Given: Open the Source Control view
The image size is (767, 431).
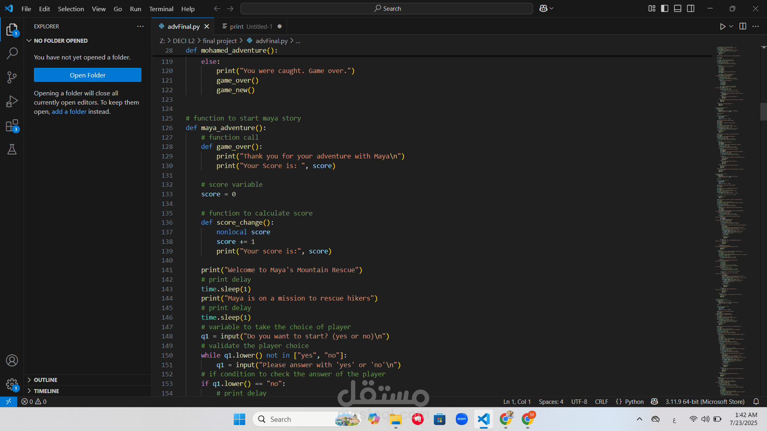Looking at the screenshot, I should click(x=12, y=77).
